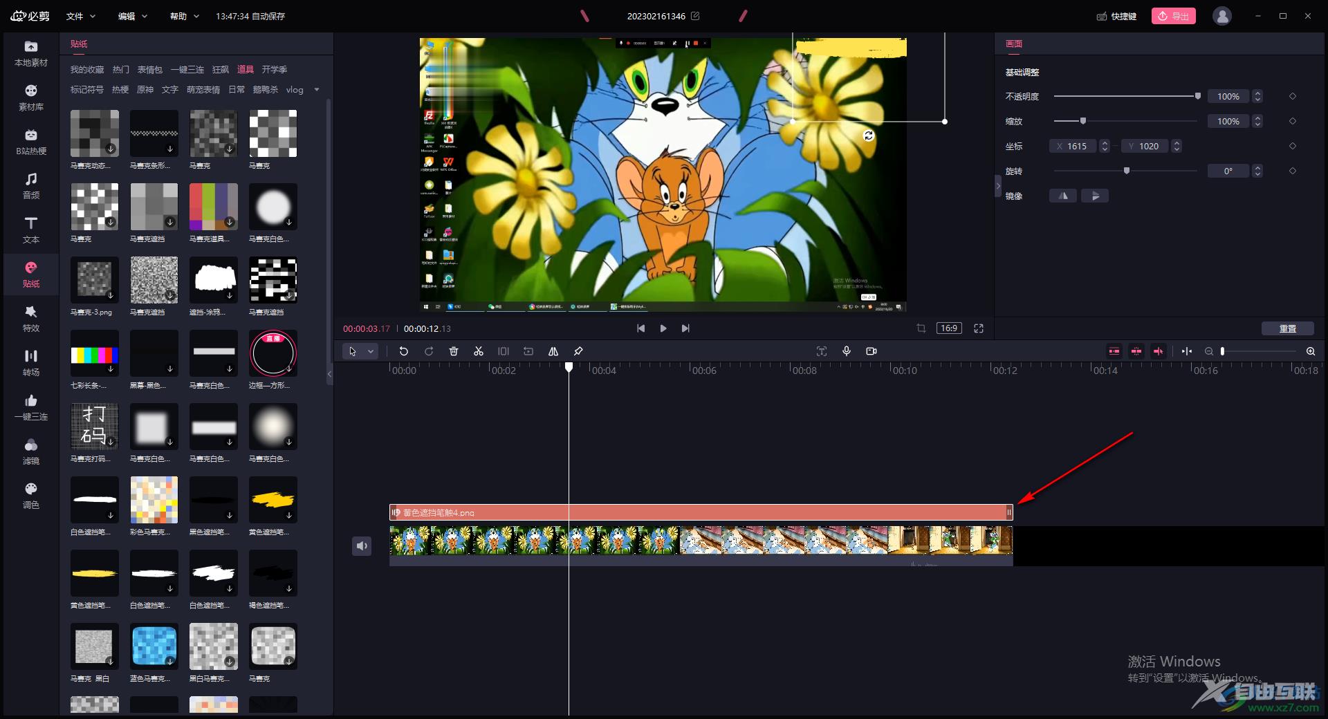Undo the last timeline action

[404, 351]
